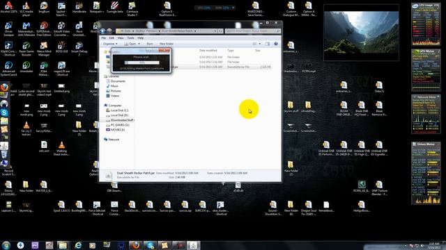Click the Please wait progress bar

pos(142,62)
